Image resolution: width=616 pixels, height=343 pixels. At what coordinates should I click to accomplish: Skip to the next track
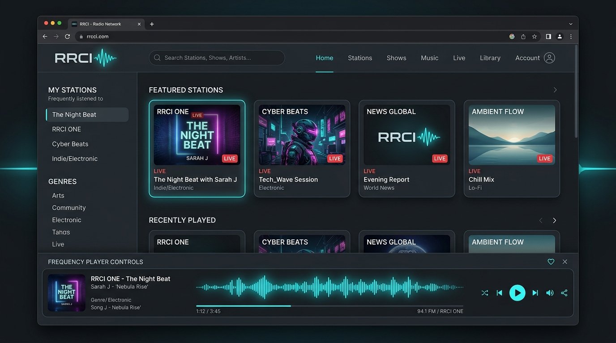click(x=535, y=293)
